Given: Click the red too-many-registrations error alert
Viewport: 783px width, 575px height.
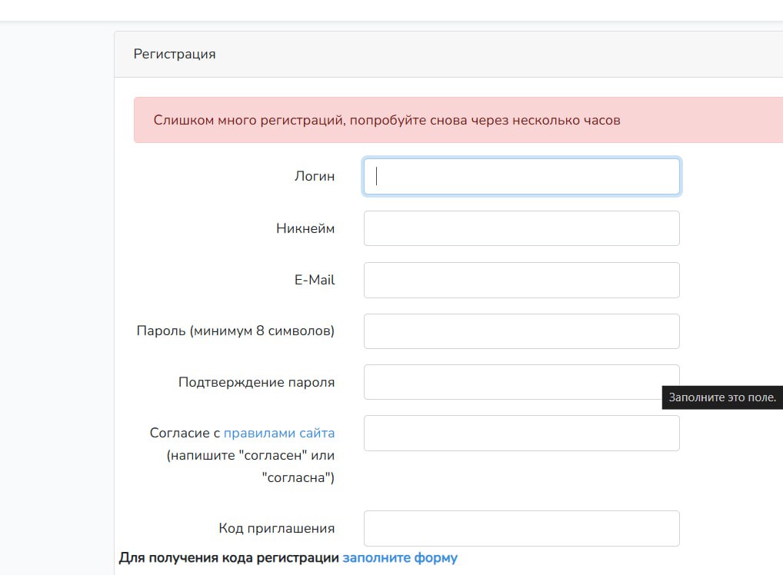Looking at the screenshot, I should click(x=386, y=120).
